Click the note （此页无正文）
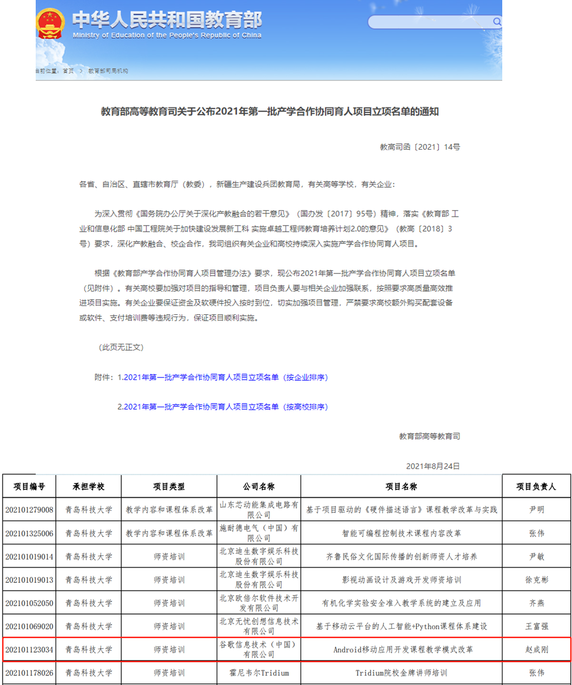The width and height of the screenshot is (572, 685). pyautogui.click(x=121, y=347)
